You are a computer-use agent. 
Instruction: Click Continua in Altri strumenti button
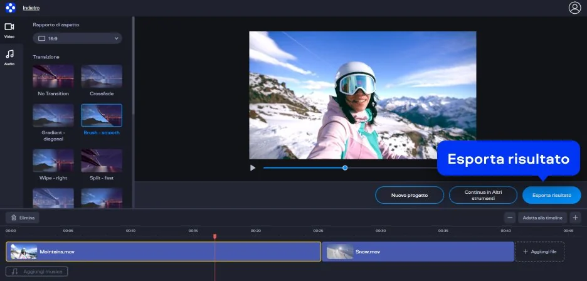click(483, 195)
